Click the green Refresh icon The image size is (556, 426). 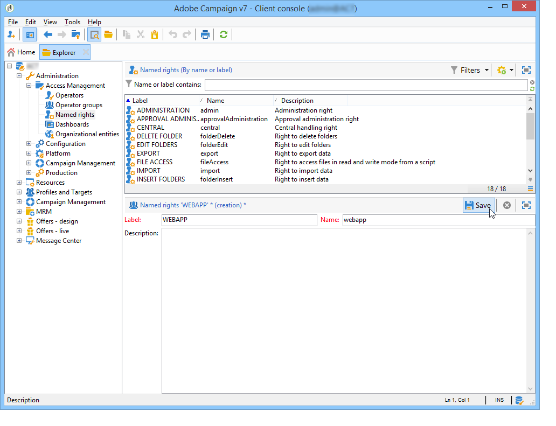(224, 34)
